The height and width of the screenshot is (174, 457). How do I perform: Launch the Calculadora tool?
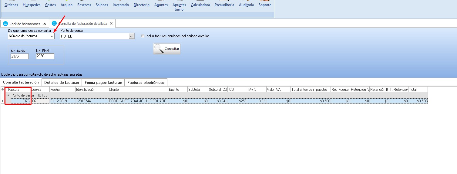[x=200, y=5]
